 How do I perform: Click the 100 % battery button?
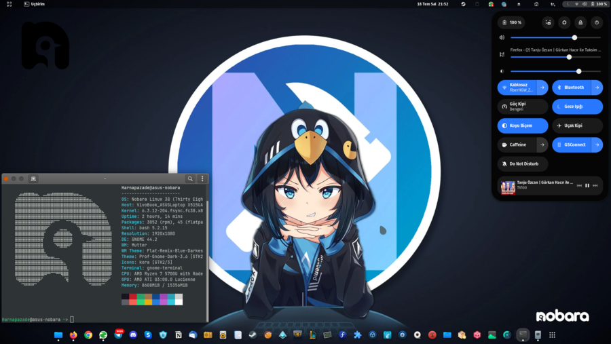point(512,22)
